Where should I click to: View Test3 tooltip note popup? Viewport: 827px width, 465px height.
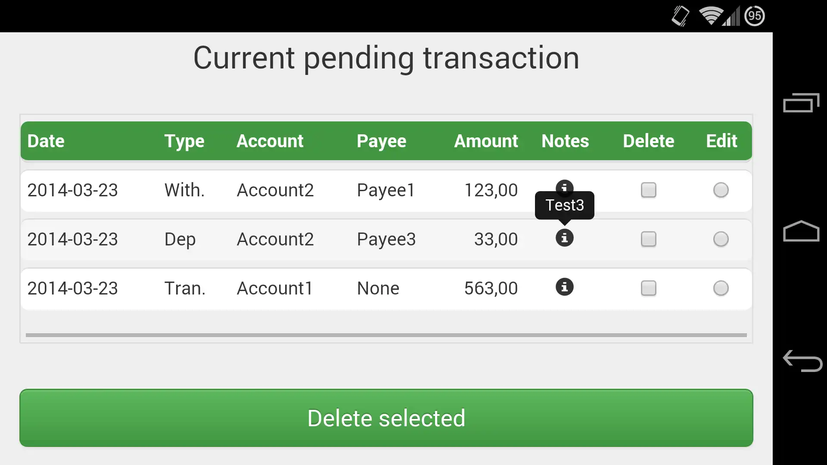pos(564,205)
